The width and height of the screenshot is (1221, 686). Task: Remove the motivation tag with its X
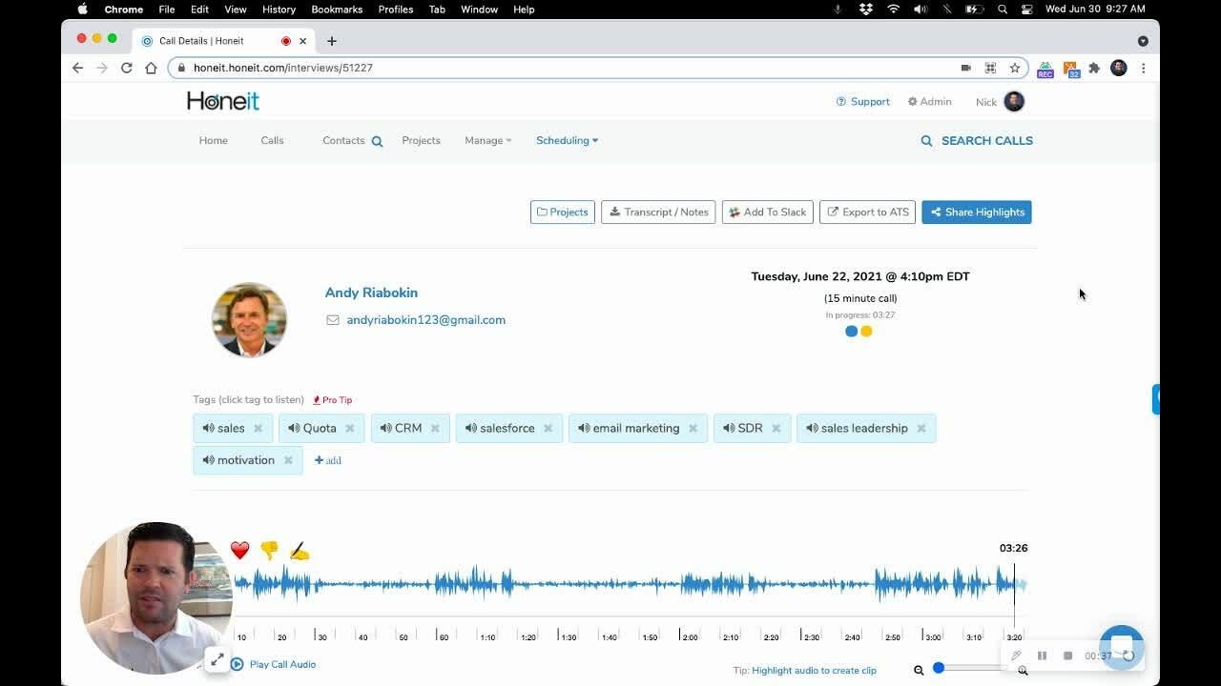click(287, 460)
